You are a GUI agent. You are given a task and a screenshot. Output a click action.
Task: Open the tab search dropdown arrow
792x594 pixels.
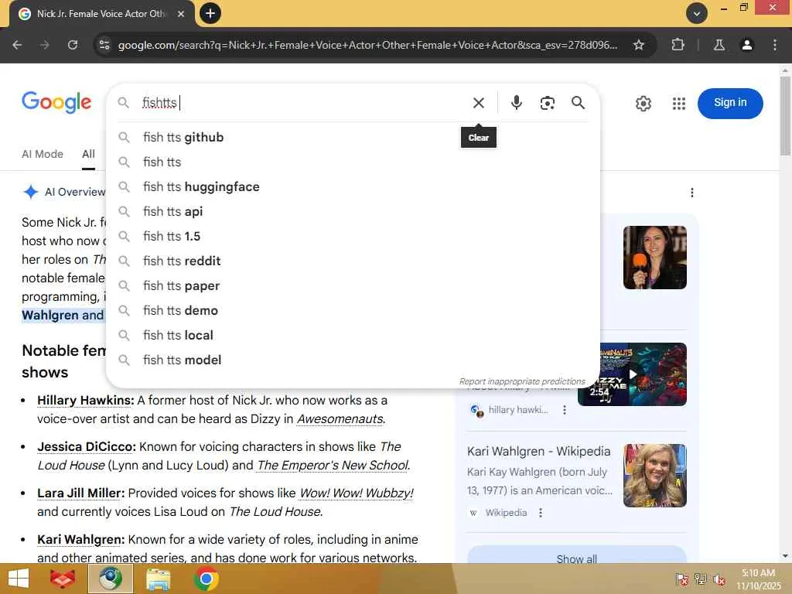(x=697, y=13)
